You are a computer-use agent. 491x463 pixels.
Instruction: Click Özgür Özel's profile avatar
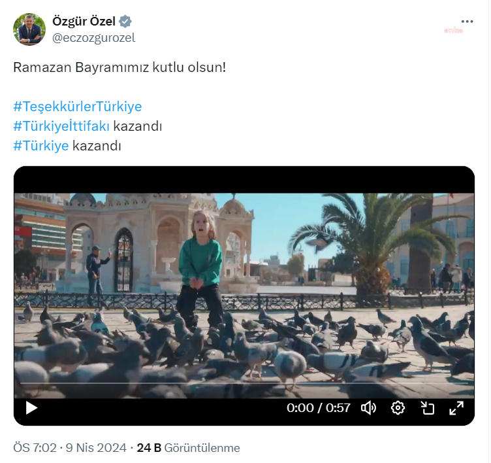pyautogui.click(x=29, y=29)
